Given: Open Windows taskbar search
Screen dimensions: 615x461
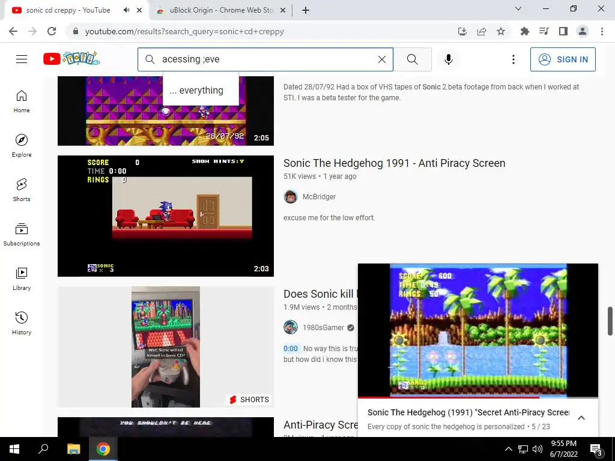Looking at the screenshot, I should 43,449.
